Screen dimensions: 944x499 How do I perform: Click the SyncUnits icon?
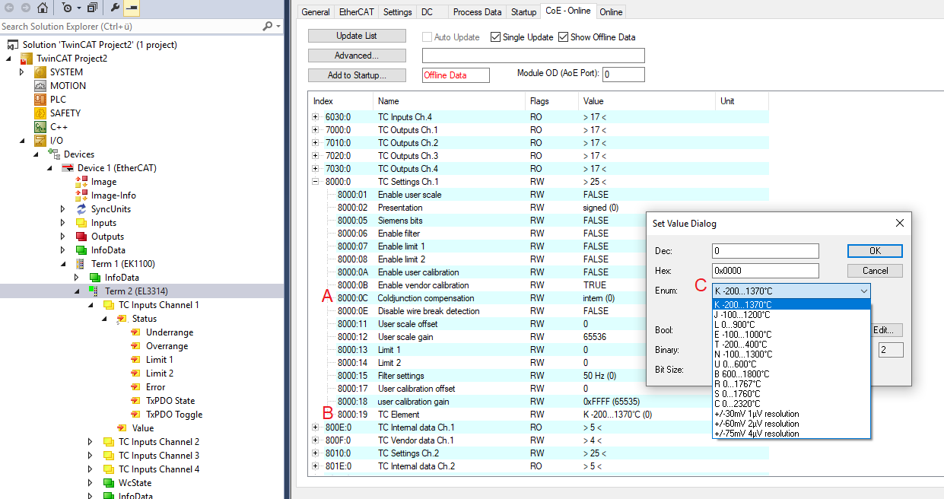(x=81, y=209)
